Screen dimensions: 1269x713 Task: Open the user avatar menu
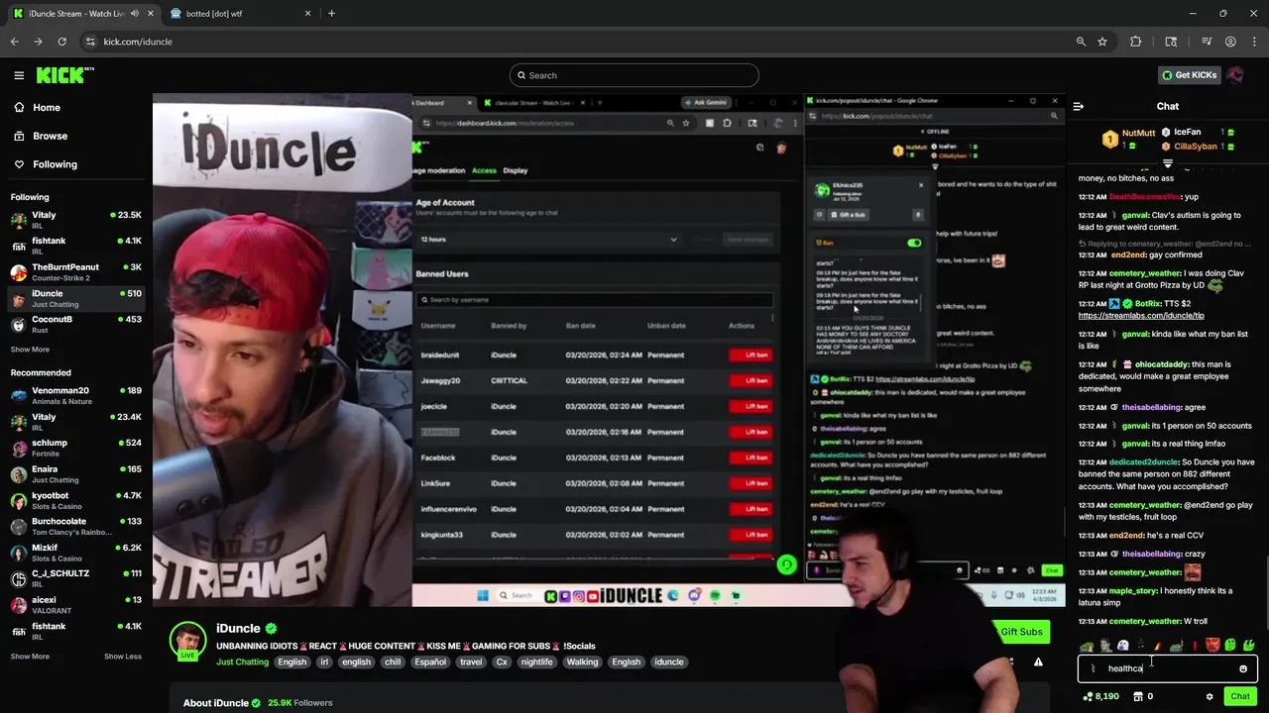coord(1235,75)
